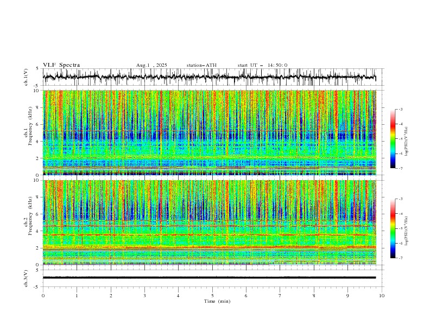
Task: Select the "ch.2 Frequency (kHz)" axis label
Action: tap(28, 216)
